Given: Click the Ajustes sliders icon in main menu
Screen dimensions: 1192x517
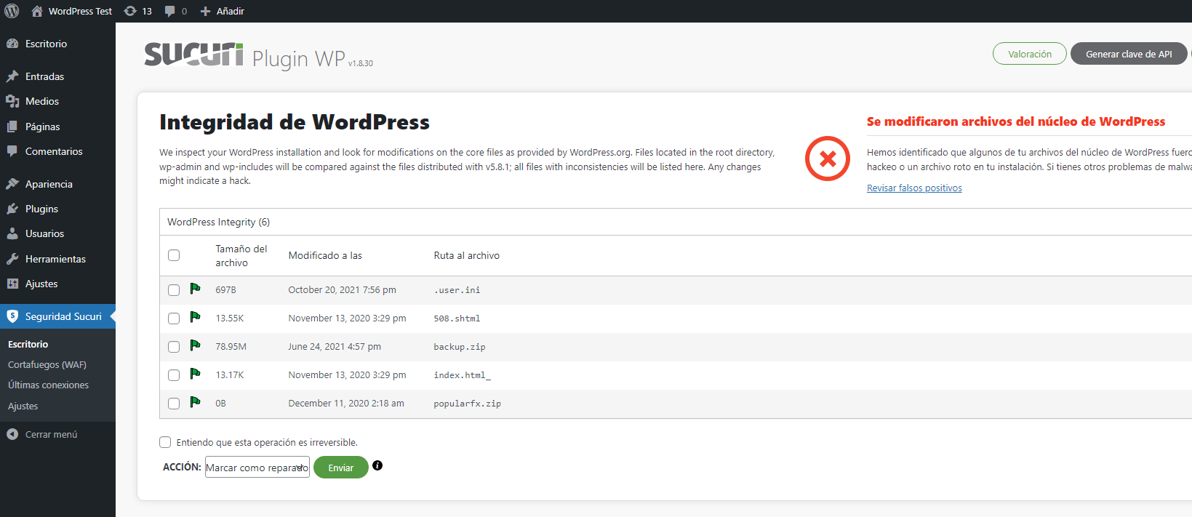Looking at the screenshot, I should tap(12, 284).
